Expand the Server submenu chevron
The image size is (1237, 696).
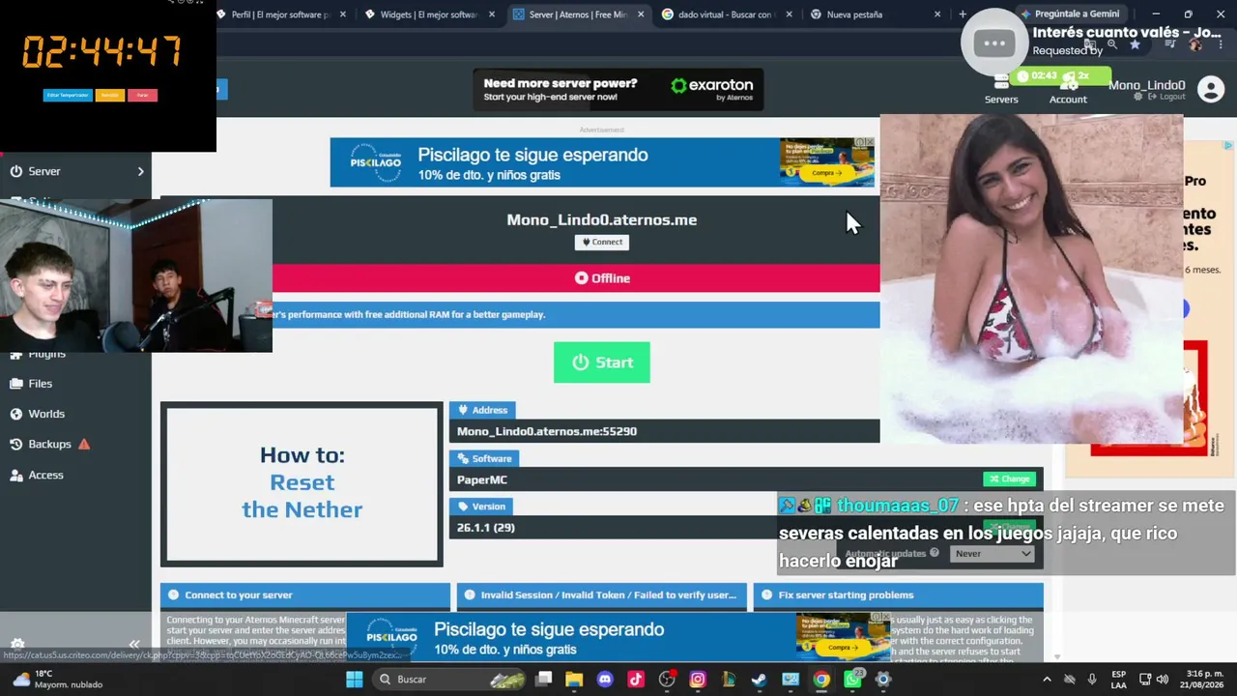(x=140, y=171)
